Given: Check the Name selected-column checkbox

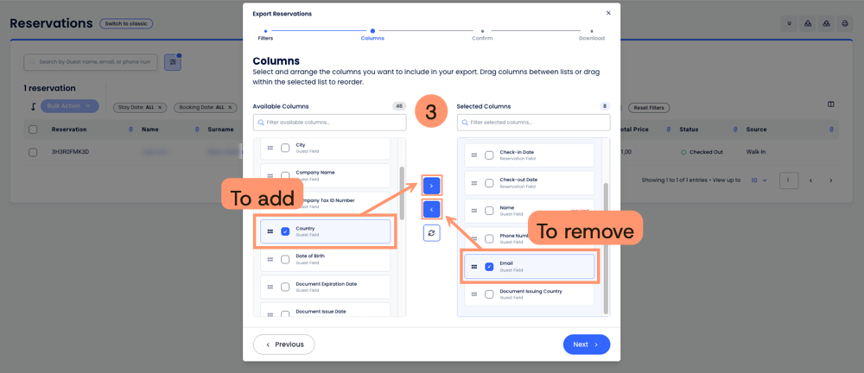Looking at the screenshot, I should click(x=489, y=211).
